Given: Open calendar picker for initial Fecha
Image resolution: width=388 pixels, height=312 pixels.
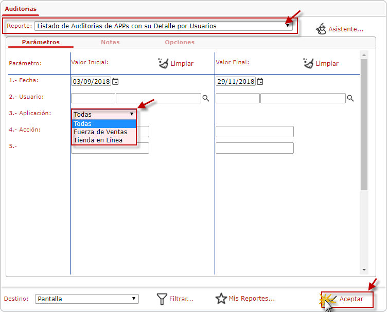Looking at the screenshot, I should [116, 81].
